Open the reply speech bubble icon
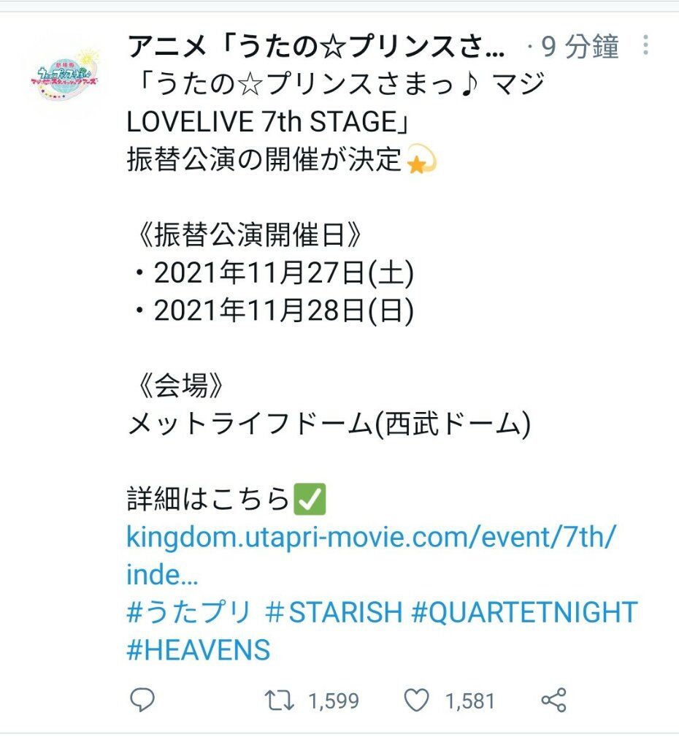The image size is (679, 748). [x=142, y=700]
